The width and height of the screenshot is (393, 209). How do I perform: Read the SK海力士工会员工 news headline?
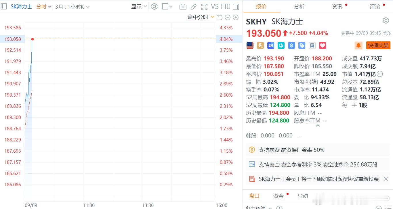tap(319, 179)
